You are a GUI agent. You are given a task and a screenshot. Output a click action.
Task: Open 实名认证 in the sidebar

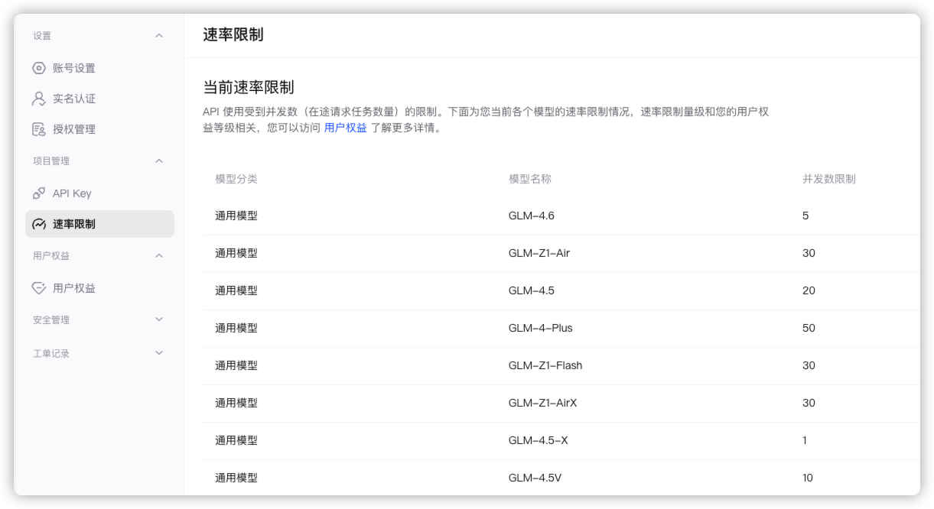pyautogui.click(x=99, y=99)
